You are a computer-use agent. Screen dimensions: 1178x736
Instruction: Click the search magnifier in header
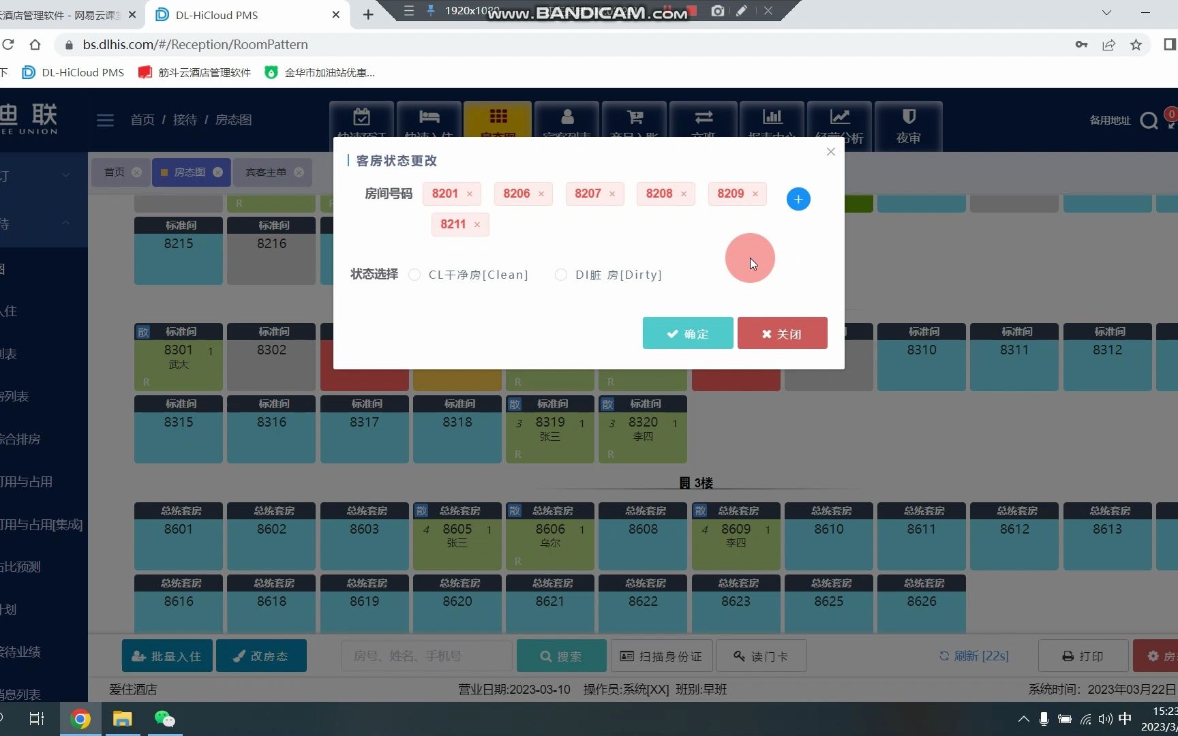tap(1149, 121)
